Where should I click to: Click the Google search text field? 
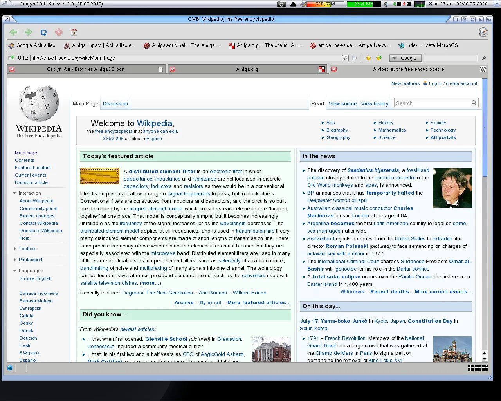click(x=451, y=58)
